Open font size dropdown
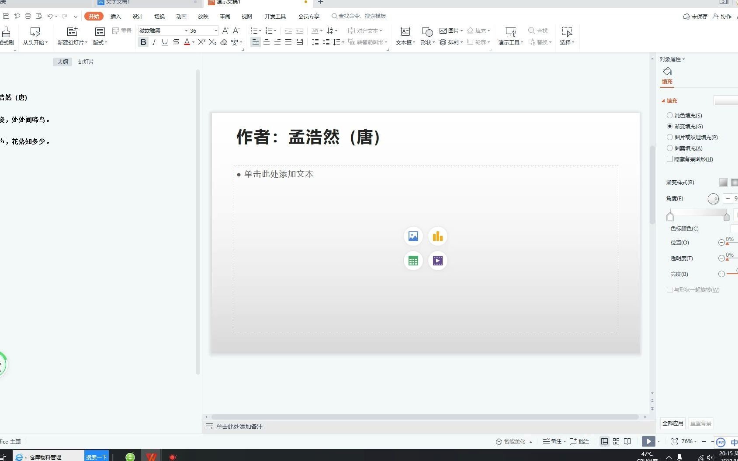The image size is (738, 461). (216, 31)
